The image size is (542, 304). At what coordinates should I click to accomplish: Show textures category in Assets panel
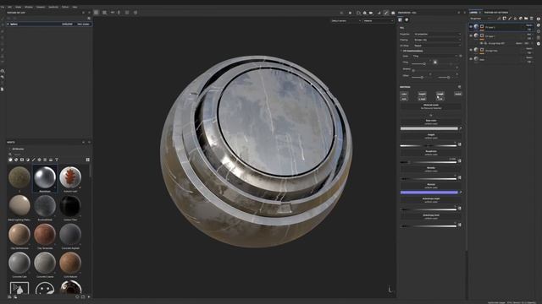pyautogui.click(x=45, y=160)
